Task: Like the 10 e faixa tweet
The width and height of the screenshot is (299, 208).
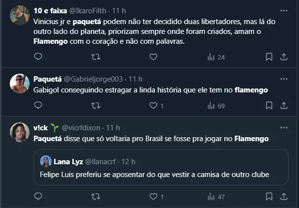Action: point(154,57)
